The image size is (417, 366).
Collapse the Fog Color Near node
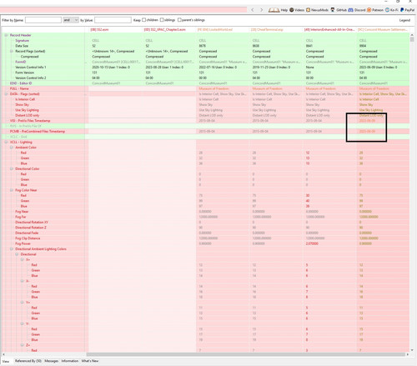[12, 190]
